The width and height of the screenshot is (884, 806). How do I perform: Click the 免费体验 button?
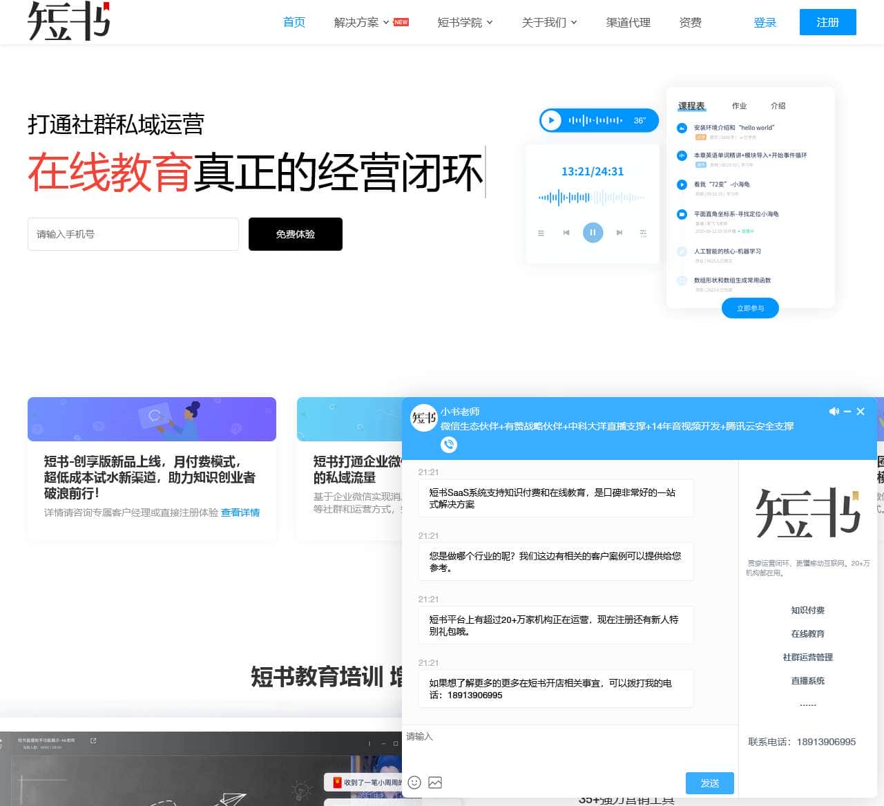point(296,234)
